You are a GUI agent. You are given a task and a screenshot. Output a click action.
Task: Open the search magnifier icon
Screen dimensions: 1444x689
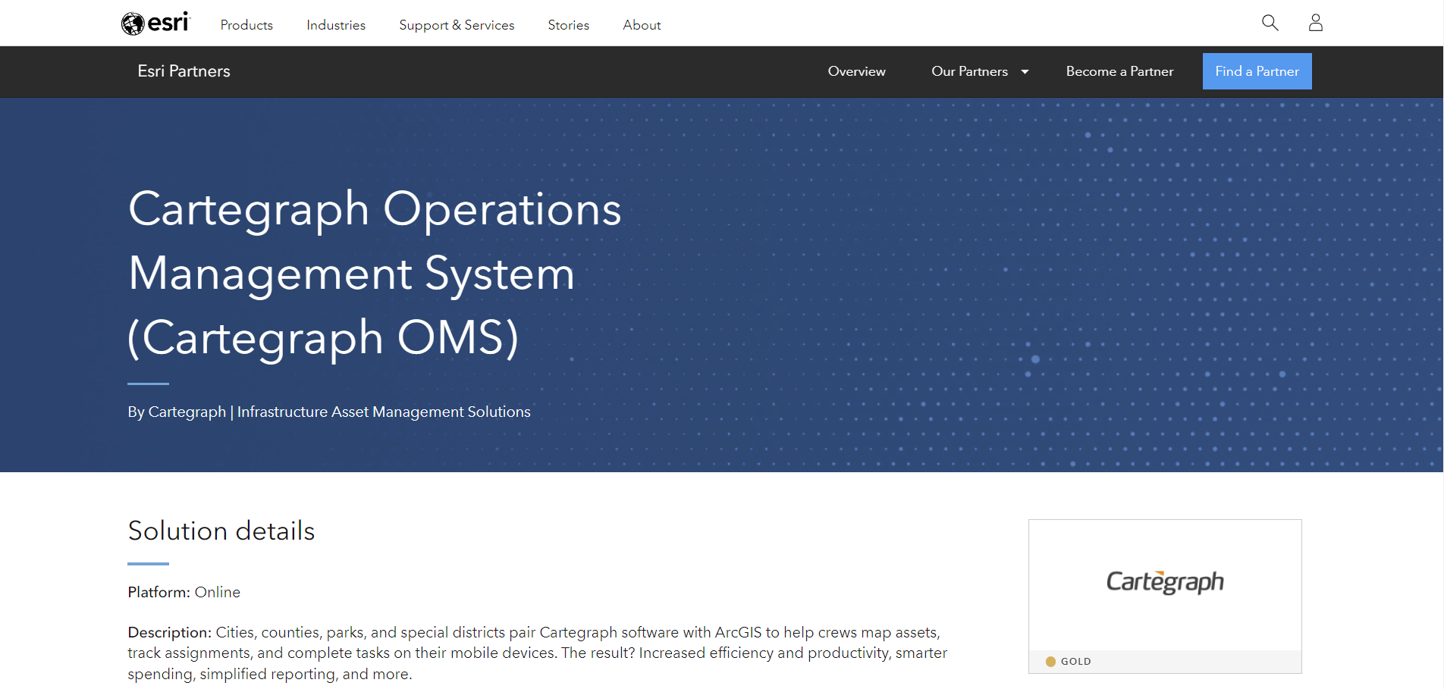tap(1270, 23)
